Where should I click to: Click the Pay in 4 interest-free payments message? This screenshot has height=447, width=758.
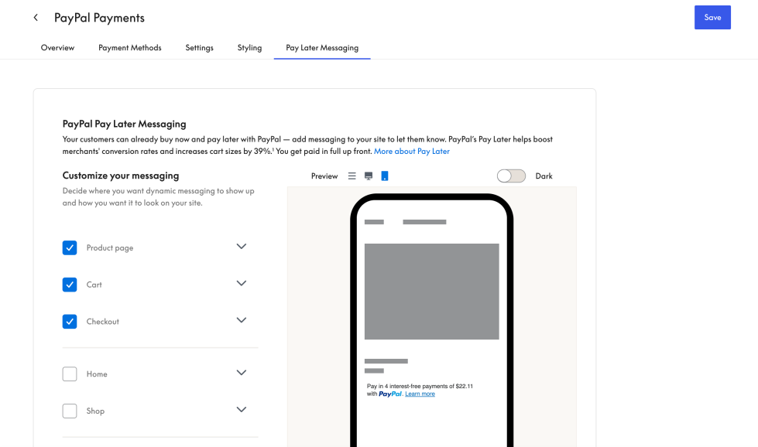420,390
